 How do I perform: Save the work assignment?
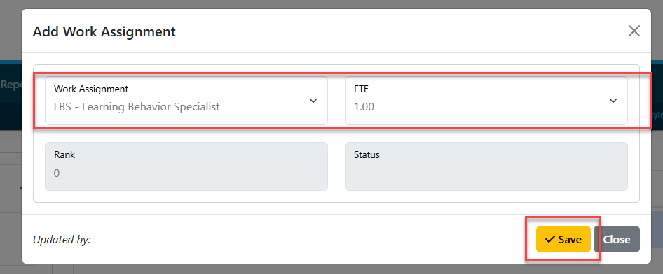(x=563, y=239)
